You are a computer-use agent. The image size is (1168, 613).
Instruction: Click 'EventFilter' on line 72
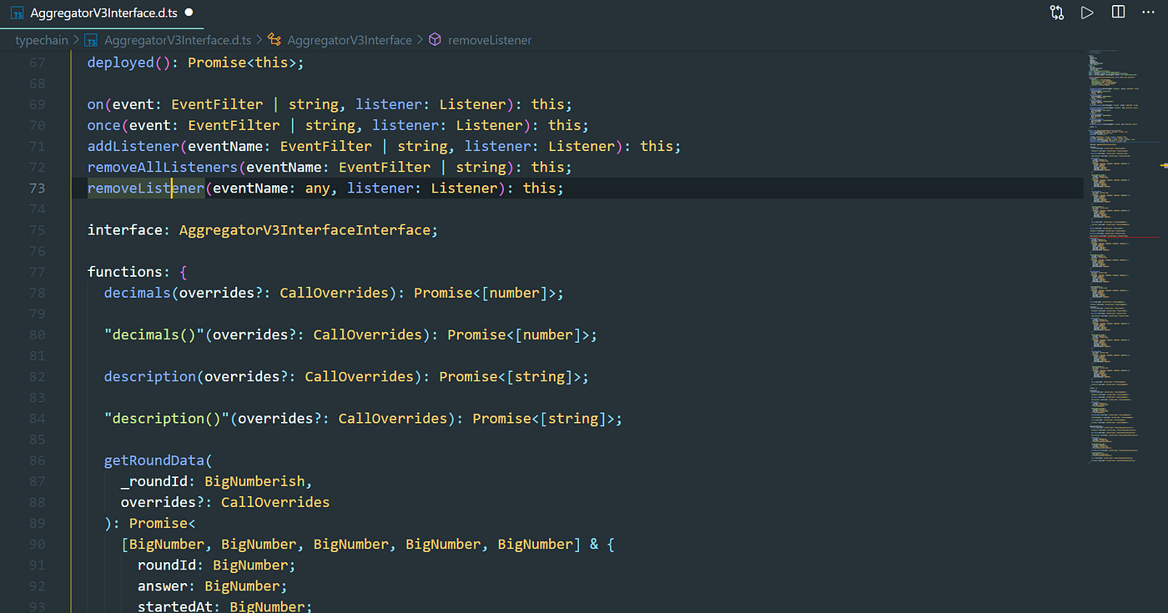click(x=385, y=168)
